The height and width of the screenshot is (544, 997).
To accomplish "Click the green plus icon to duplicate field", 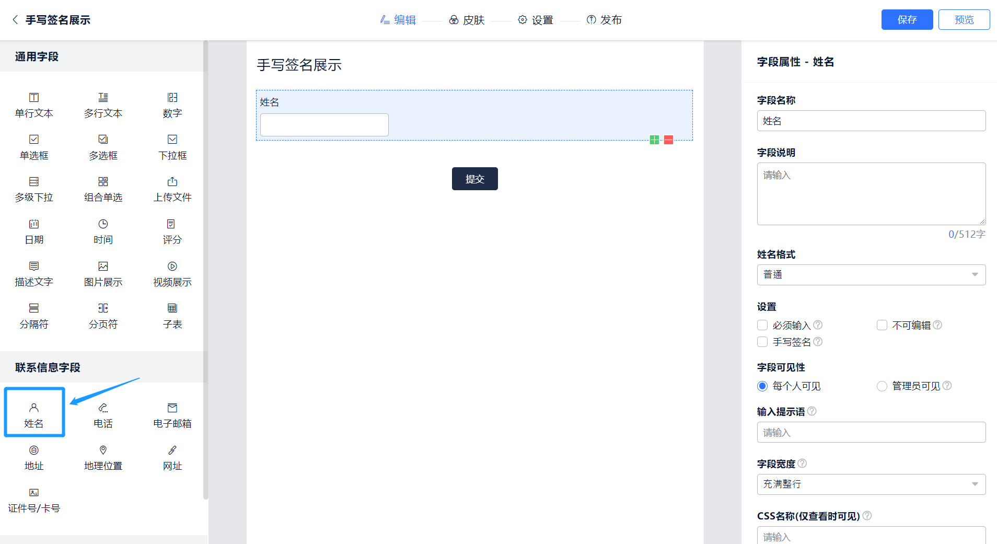I will (654, 140).
